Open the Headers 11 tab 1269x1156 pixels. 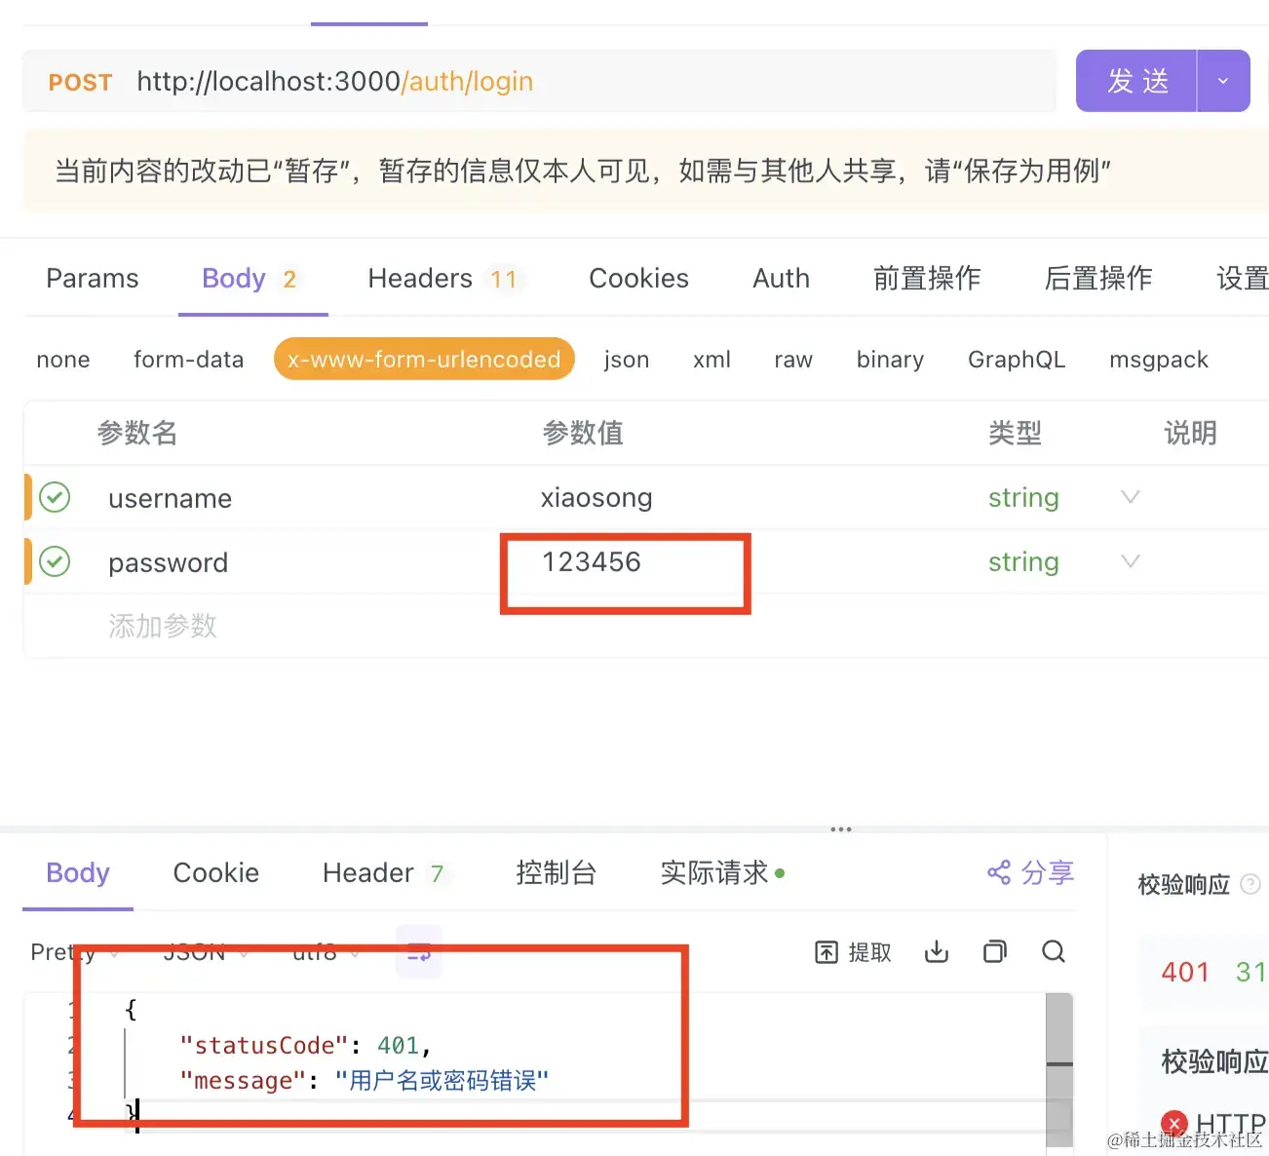pyautogui.click(x=444, y=279)
